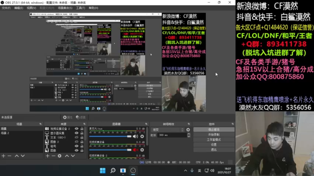Image resolution: width=314 pixels, height=176 pixels.
Task: Move scene up in Scenes panel
Action: [17, 156]
